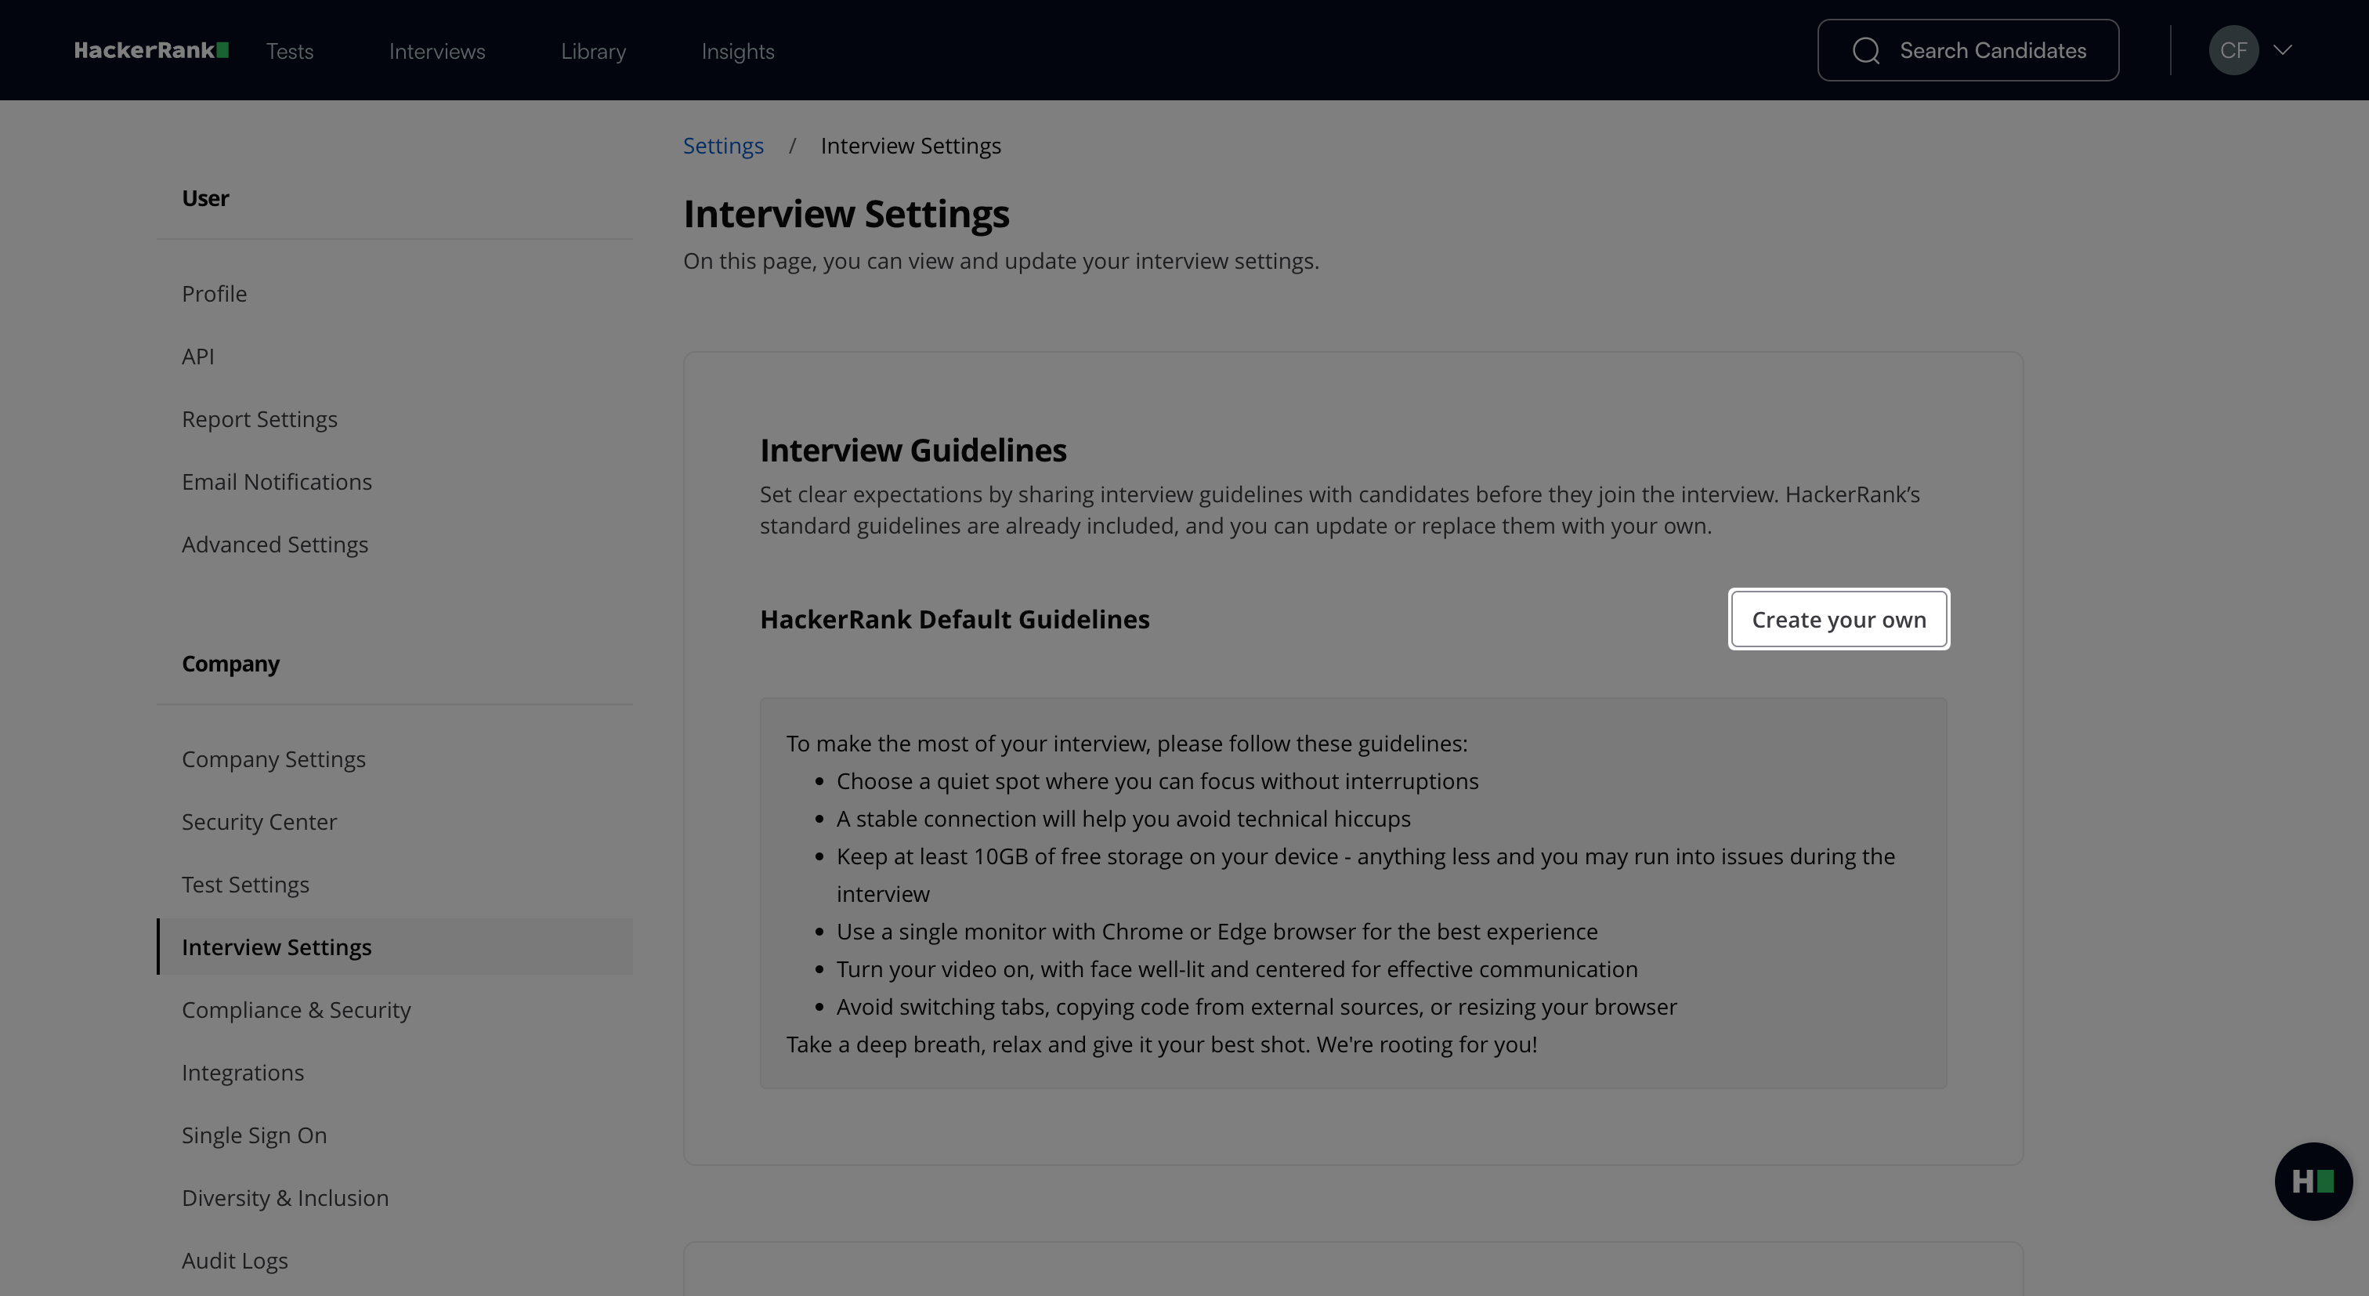
Task: Select Interview Settings in the sidebar
Action: (396, 947)
